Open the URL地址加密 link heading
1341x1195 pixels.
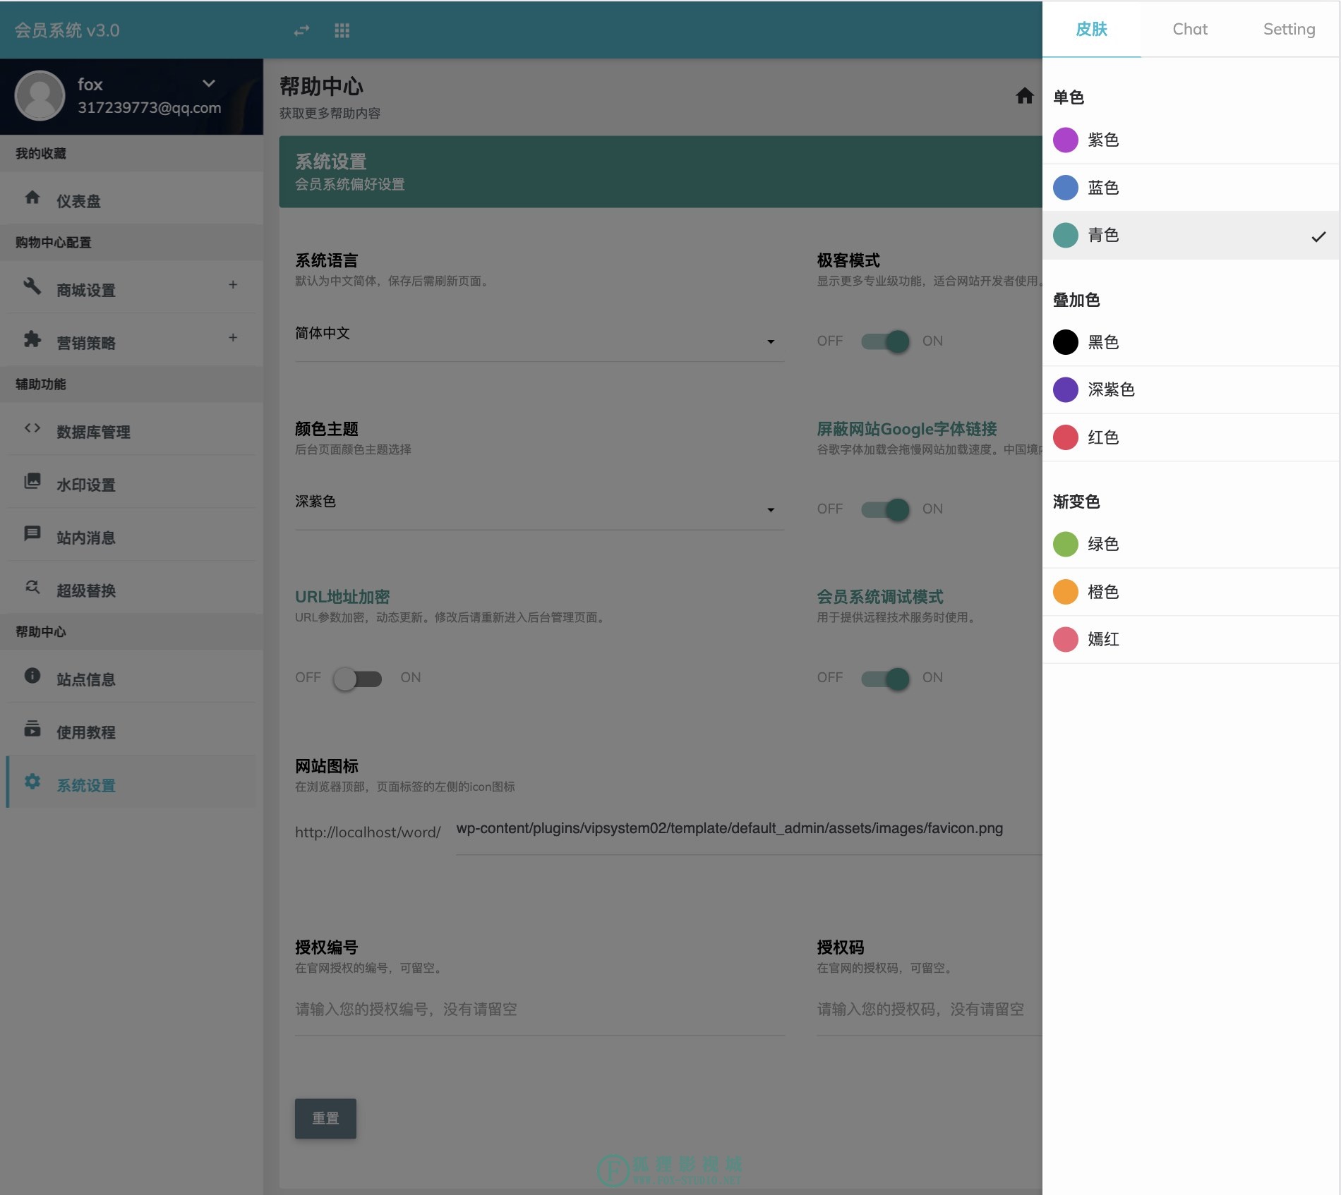click(342, 597)
